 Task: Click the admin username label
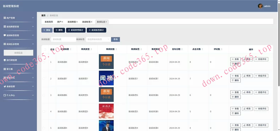pos(267,6)
